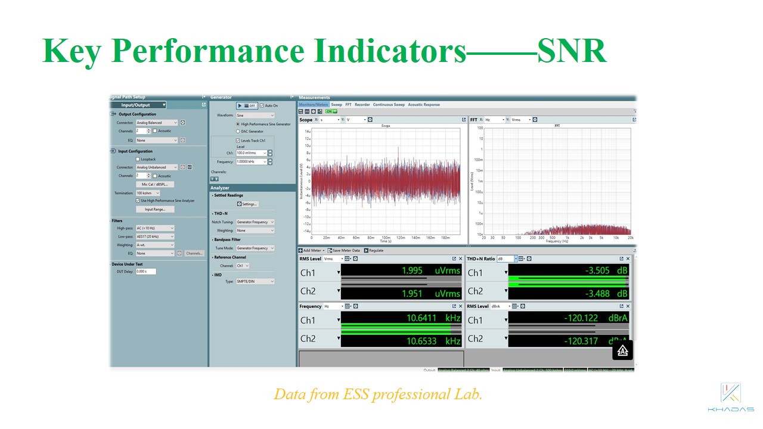Enable the Loopback checkbox
Screen dimensions: 763x429
tap(138, 159)
